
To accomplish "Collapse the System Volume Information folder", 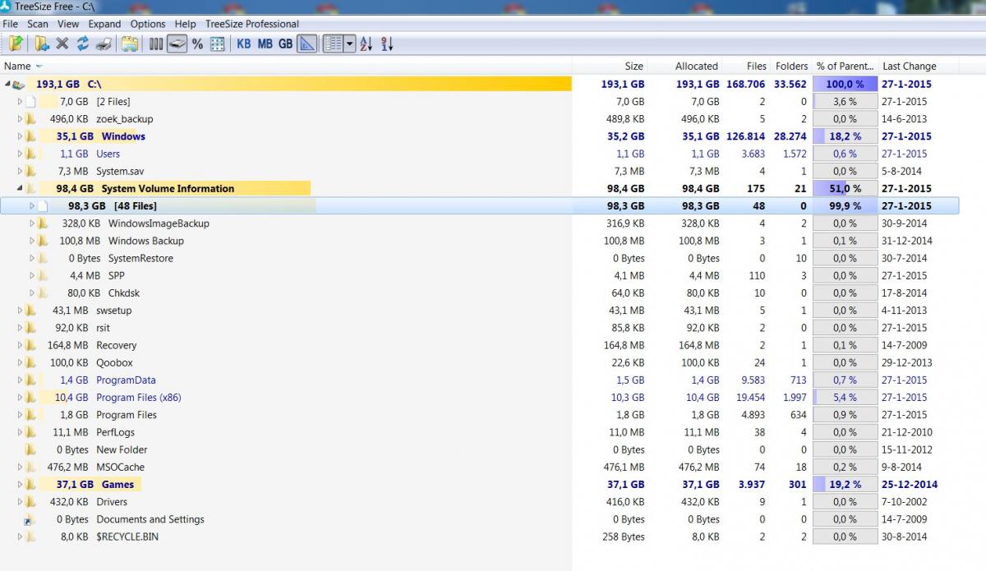I will point(20,189).
